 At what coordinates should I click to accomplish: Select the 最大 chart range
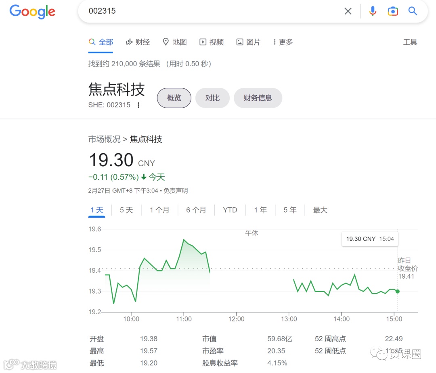click(x=320, y=210)
